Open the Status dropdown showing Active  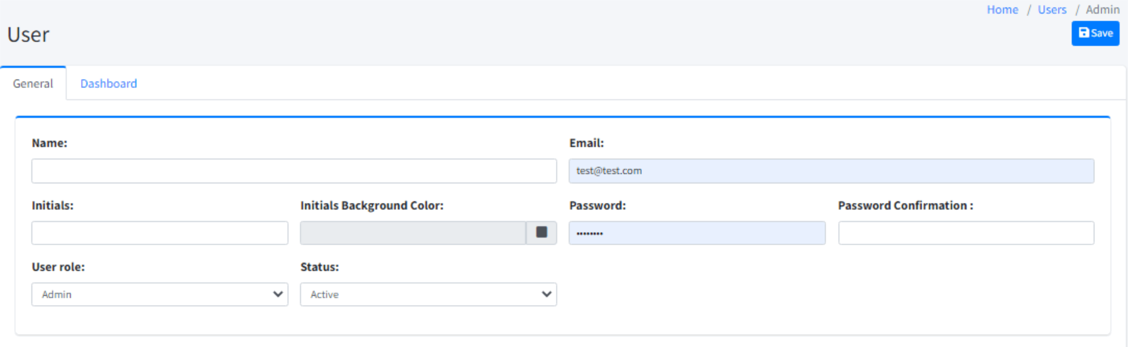coord(428,295)
